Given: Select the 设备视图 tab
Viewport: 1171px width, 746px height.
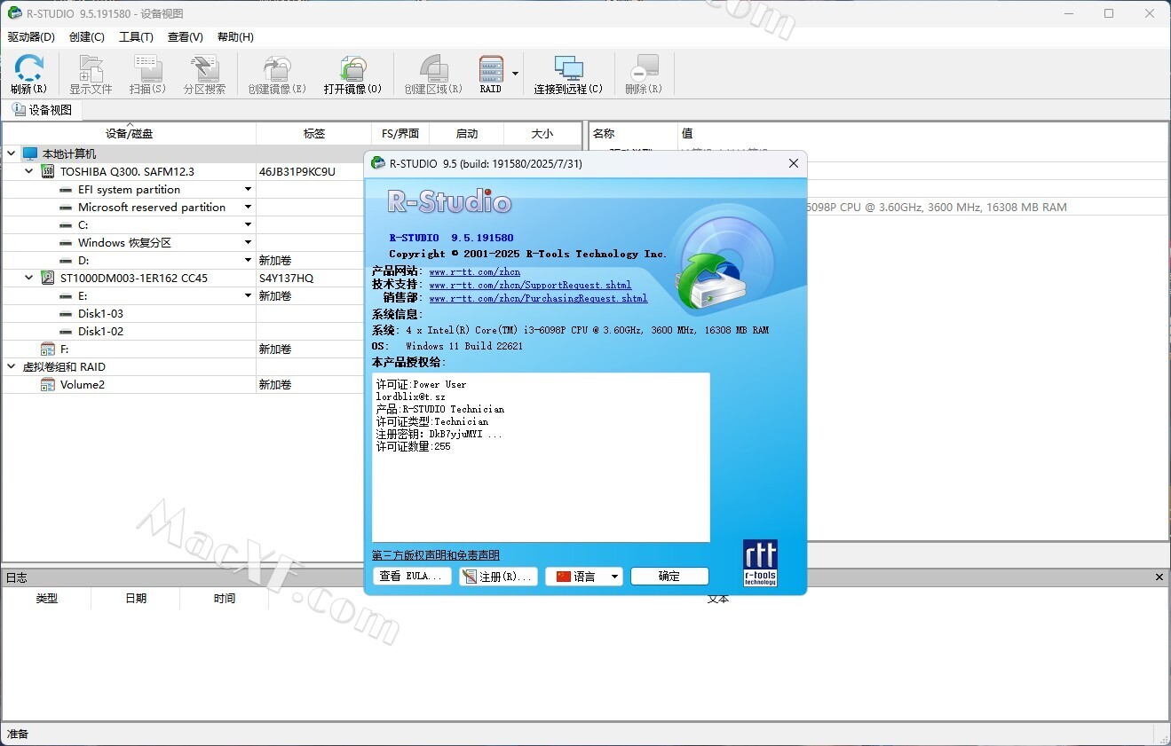Looking at the screenshot, I should [x=42, y=110].
